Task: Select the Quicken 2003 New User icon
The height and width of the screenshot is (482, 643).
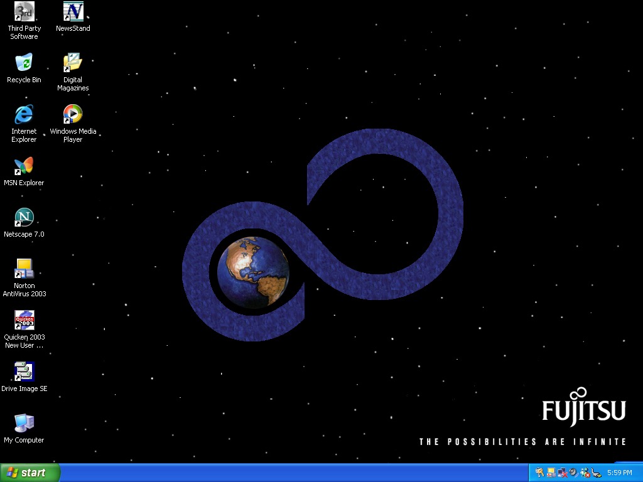Action: tap(24, 320)
